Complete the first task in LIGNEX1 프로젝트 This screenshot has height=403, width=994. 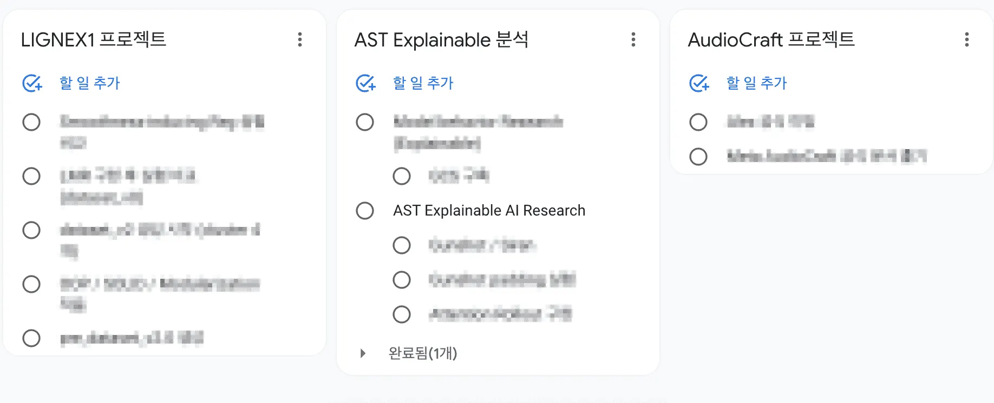click(x=31, y=122)
